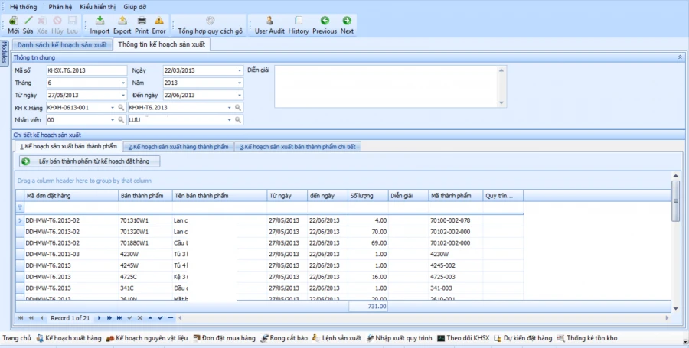The height and width of the screenshot is (348, 689).
Task: Click filter row icon in grid
Action: tap(20, 207)
